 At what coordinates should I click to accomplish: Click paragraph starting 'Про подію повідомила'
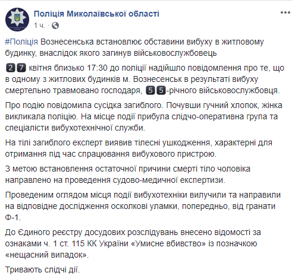(x=143, y=116)
